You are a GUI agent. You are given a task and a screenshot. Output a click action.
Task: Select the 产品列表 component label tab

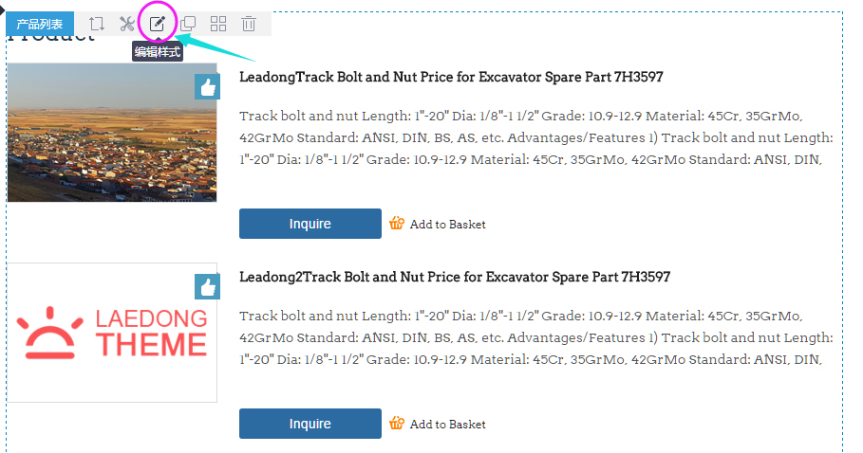pyautogui.click(x=40, y=24)
